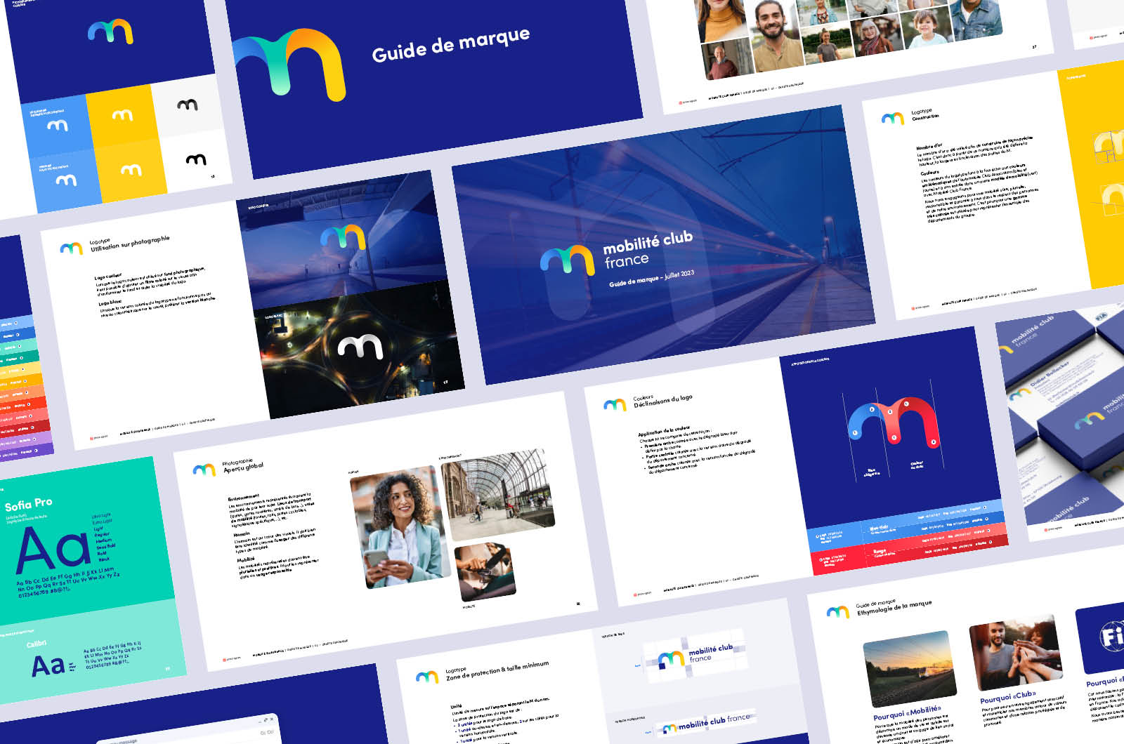Click the FIA logo tile

[x=1100, y=637]
